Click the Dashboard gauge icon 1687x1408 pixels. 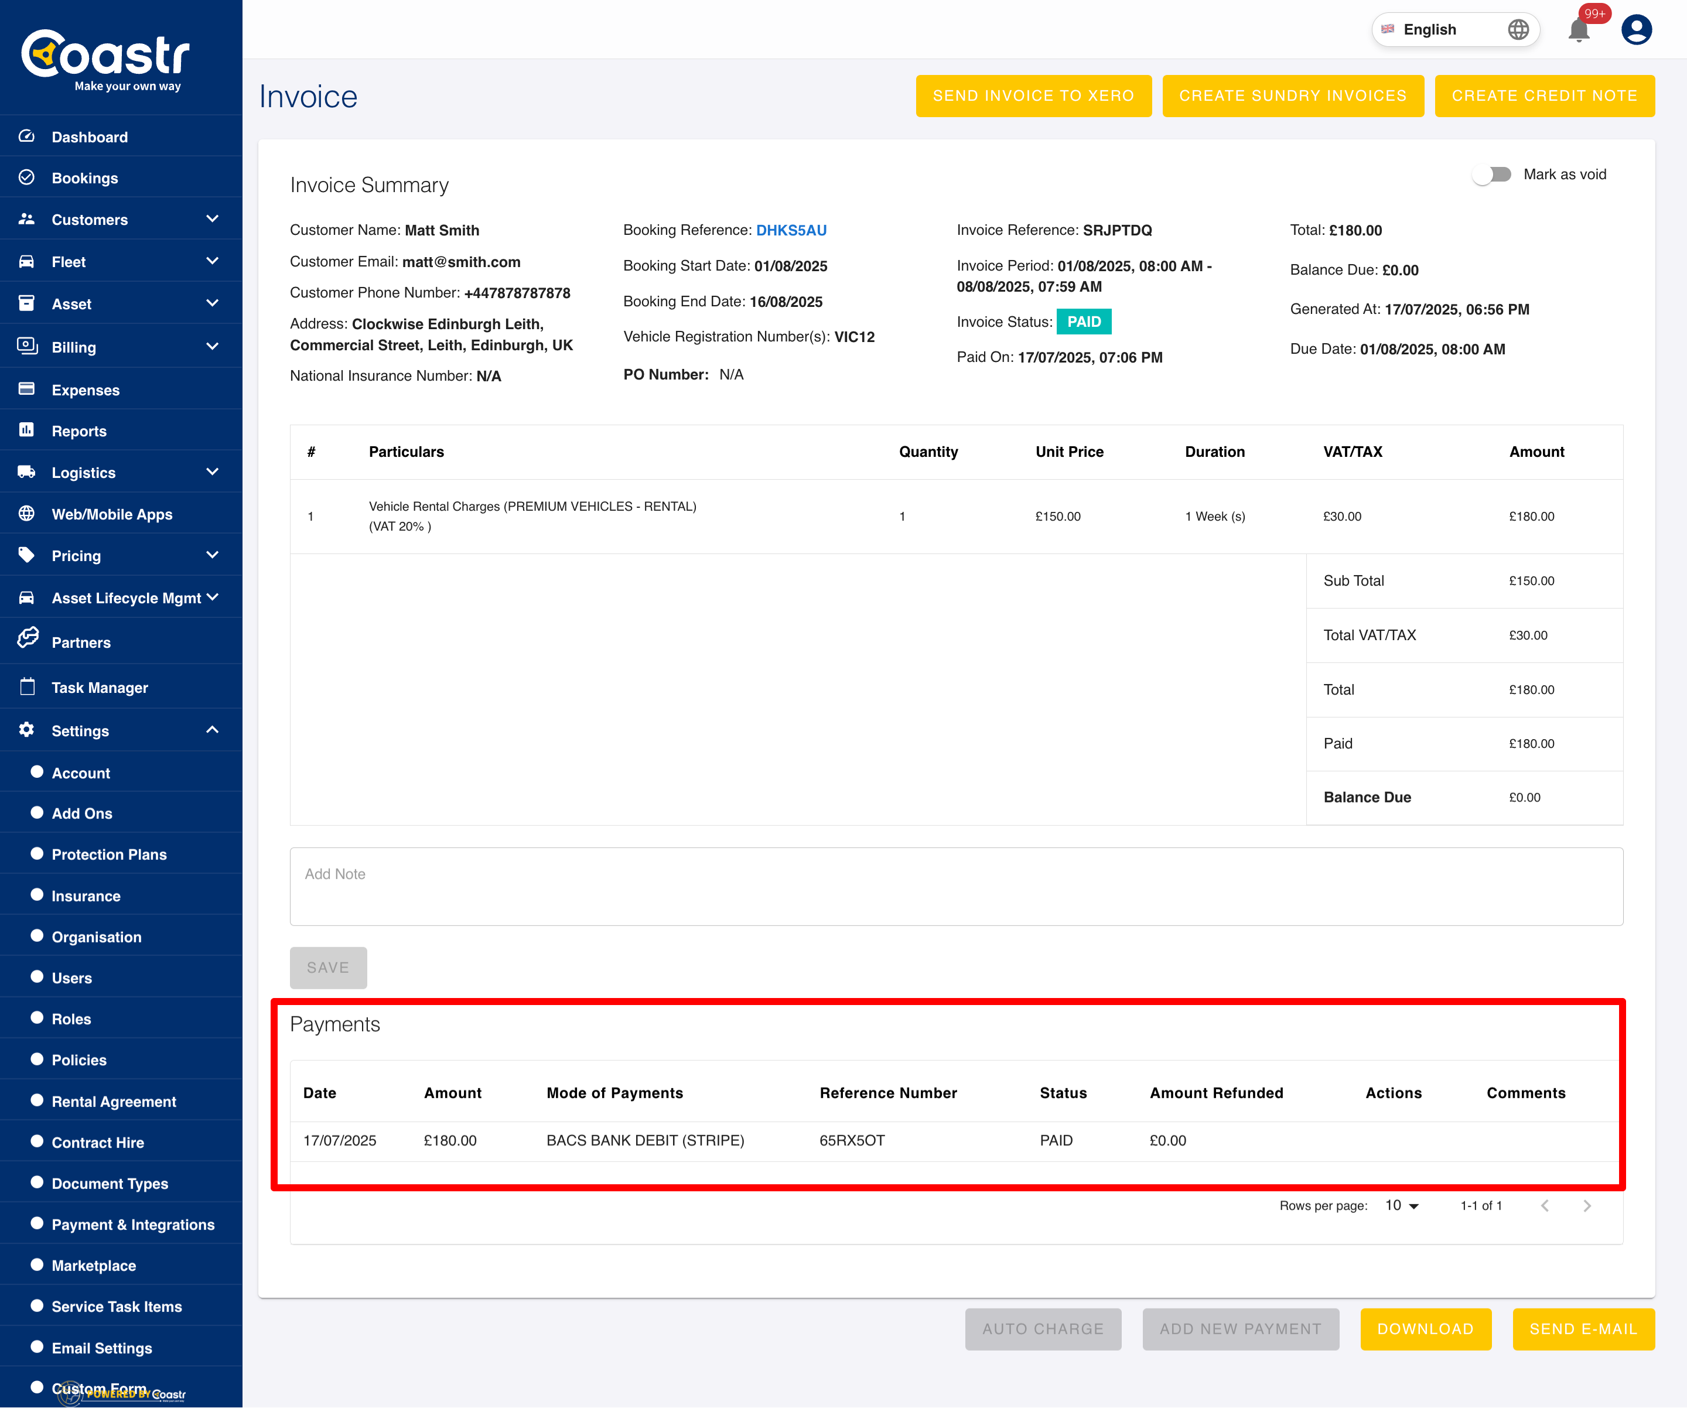tap(26, 136)
